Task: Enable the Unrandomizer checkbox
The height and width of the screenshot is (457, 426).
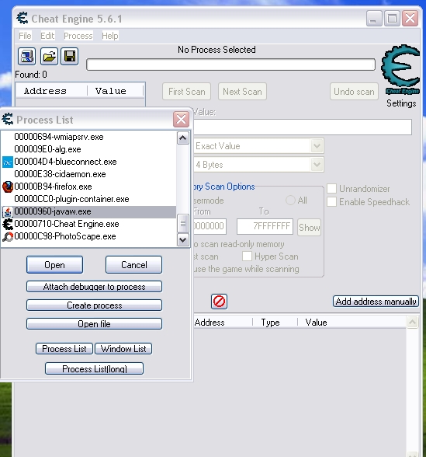Action: click(332, 189)
